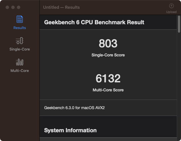The width and height of the screenshot is (181, 141).
Task: Click the Upload text label
Action: pyautogui.click(x=171, y=12)
